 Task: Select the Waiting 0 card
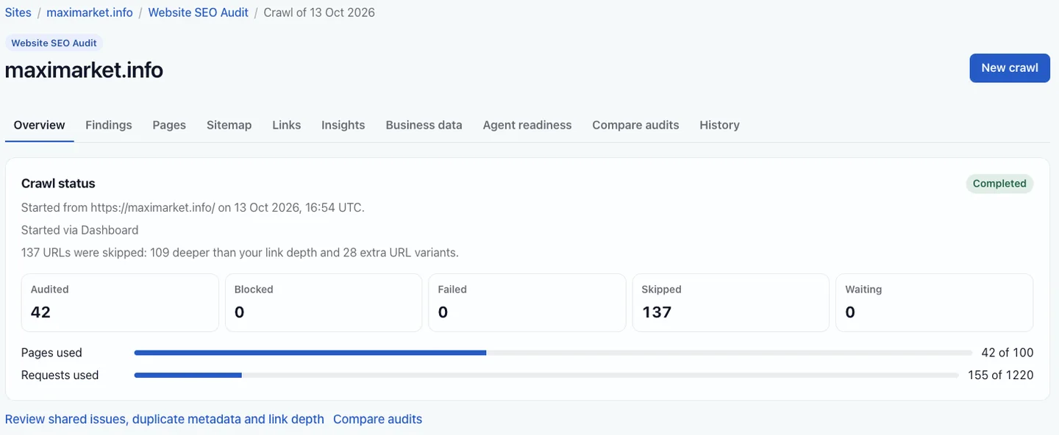(935, 303)
